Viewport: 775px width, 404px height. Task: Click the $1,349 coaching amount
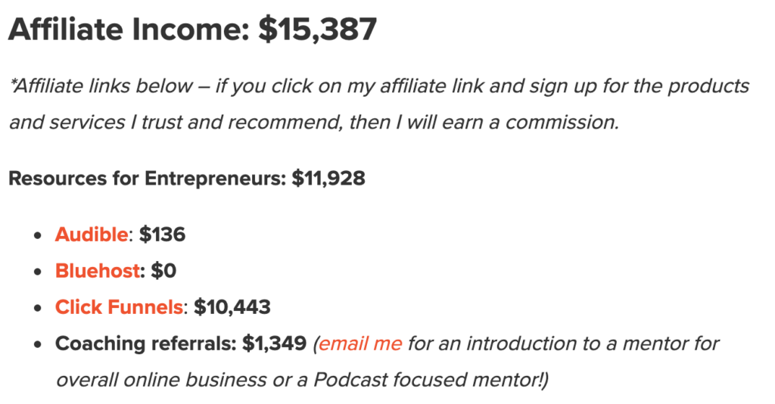pyautogui.click(x=274, y=343)
